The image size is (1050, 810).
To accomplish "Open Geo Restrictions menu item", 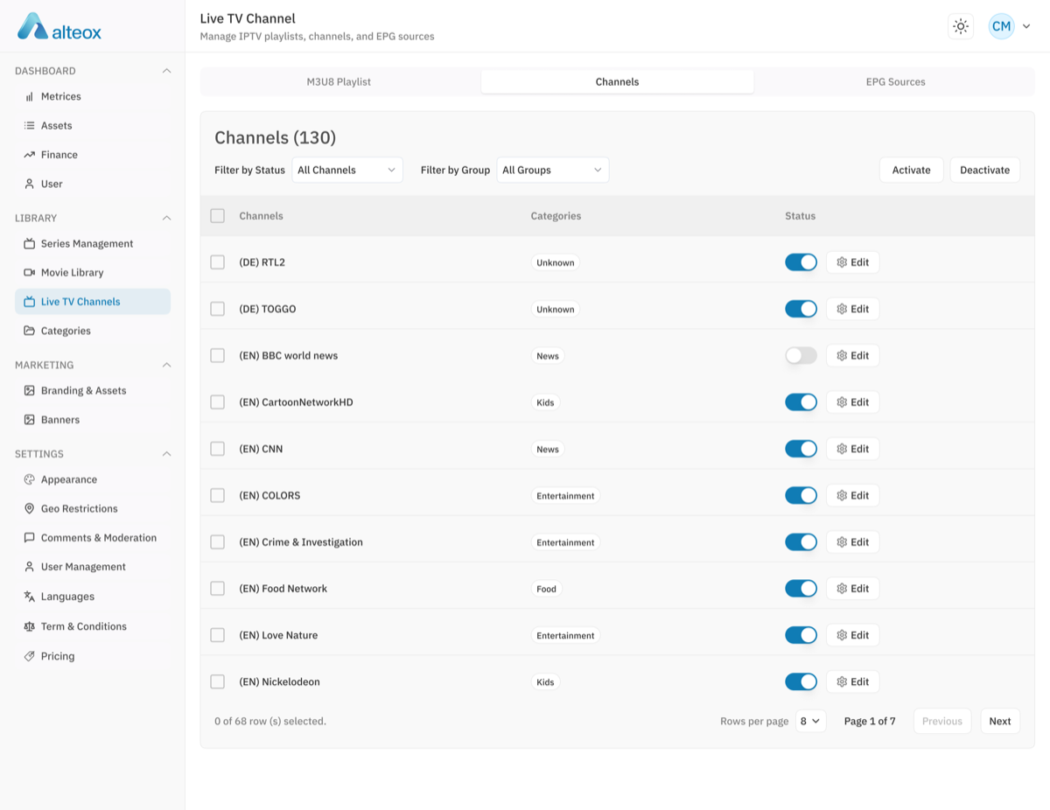I will click(93, 508).
